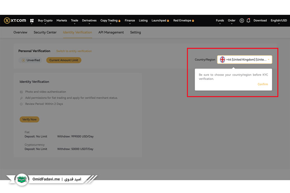Expand the Country/Region dropdown

click(245, 60)
